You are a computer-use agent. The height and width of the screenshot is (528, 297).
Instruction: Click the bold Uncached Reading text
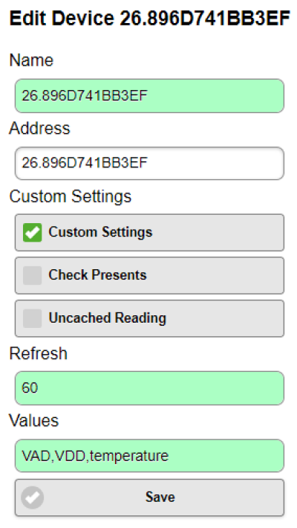(108, 318)
